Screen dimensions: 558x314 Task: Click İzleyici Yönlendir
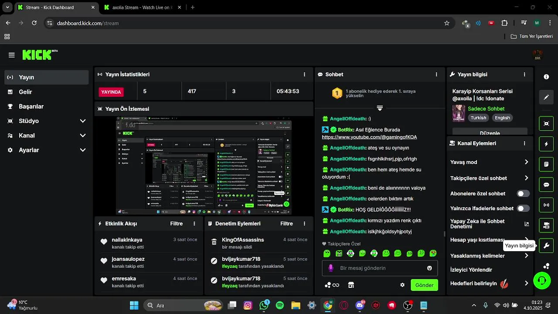point(471,270)
